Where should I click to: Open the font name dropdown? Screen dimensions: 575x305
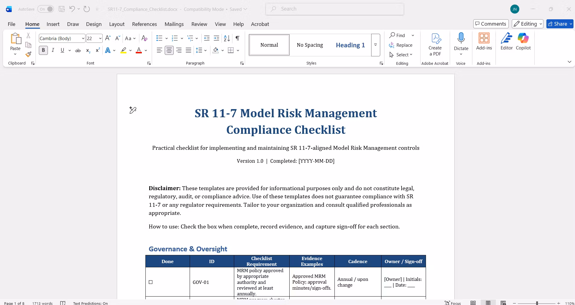[83, 39]
